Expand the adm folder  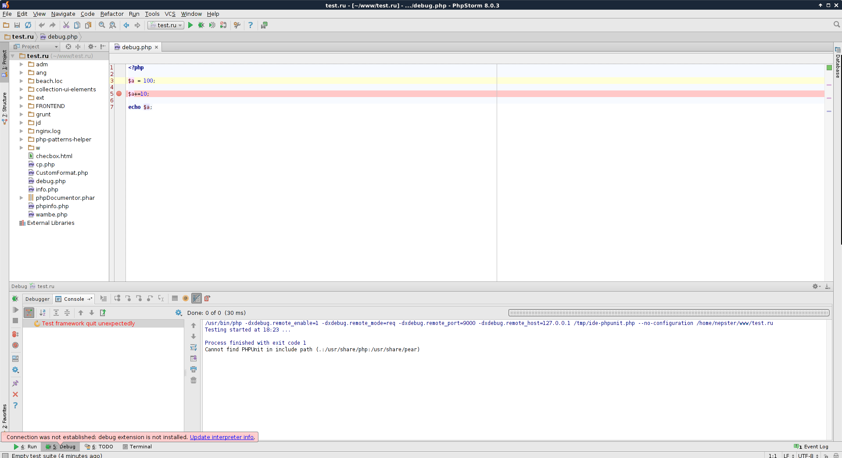pyautogui.click(x=21, y=64)
